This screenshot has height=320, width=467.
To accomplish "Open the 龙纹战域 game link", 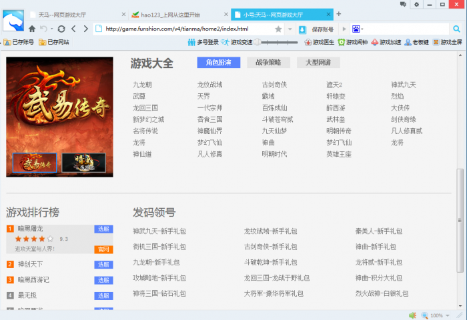I will (x=210, y=85).
